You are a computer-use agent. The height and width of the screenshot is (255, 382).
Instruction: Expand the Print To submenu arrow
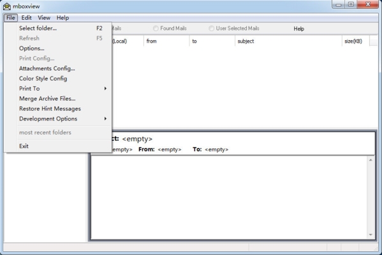point(105,89)
